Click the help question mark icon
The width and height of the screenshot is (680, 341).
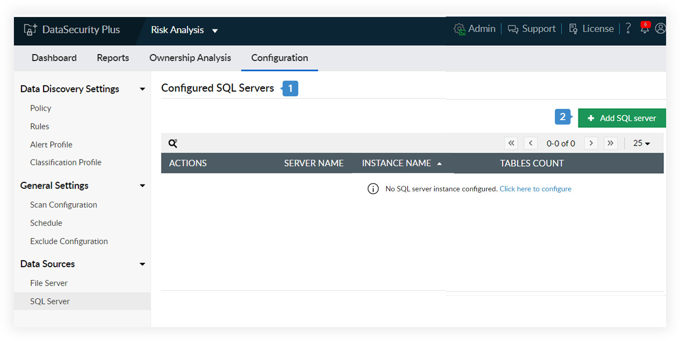[x=628, y=29]
